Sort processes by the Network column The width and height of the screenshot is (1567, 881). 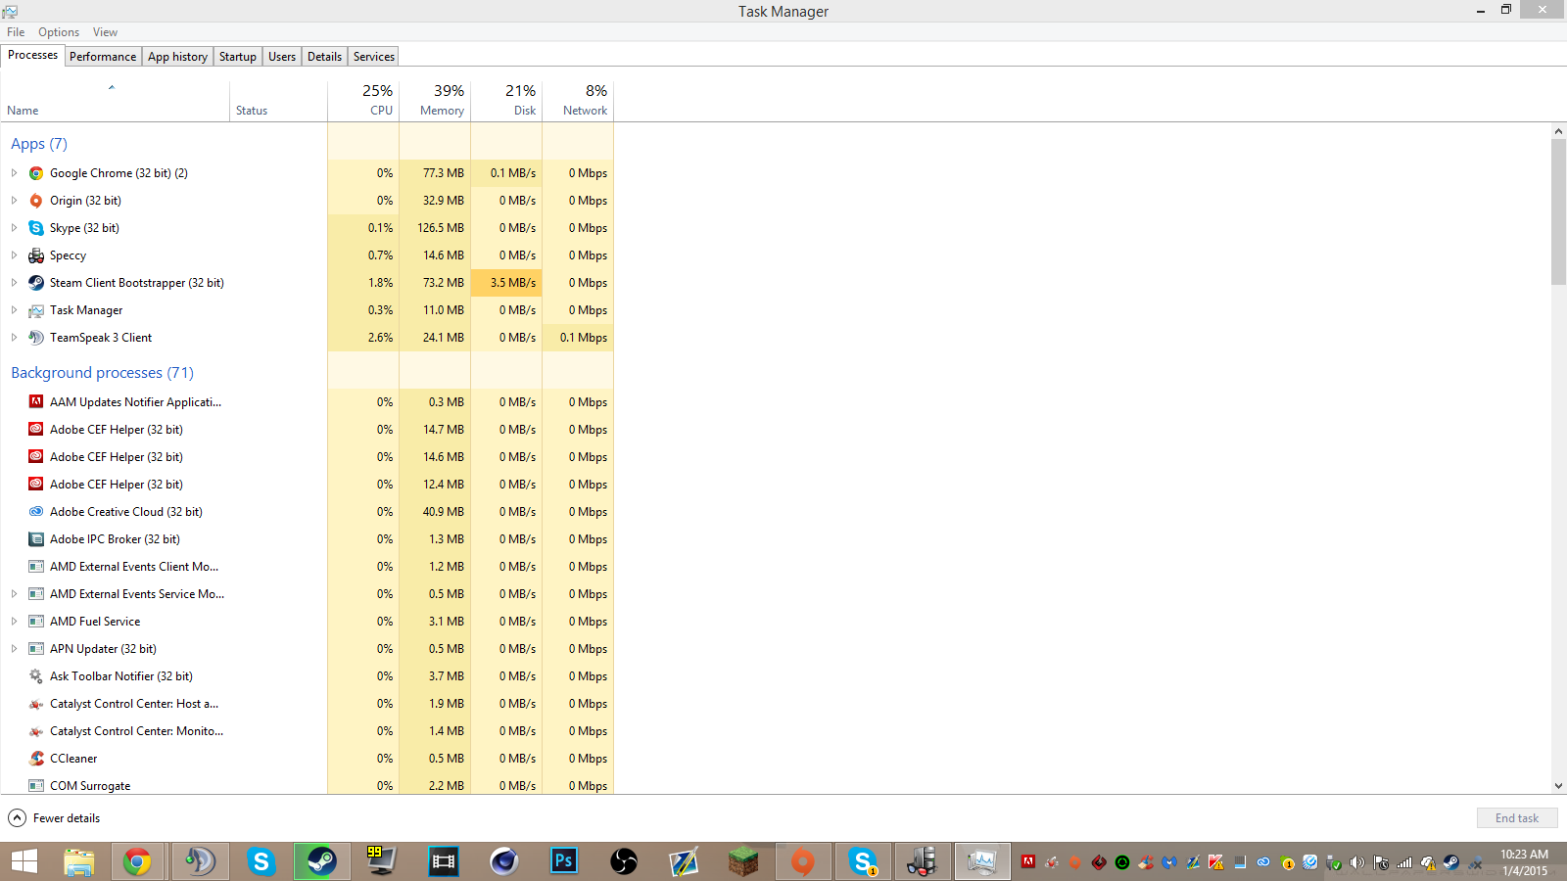click(578, 100)
